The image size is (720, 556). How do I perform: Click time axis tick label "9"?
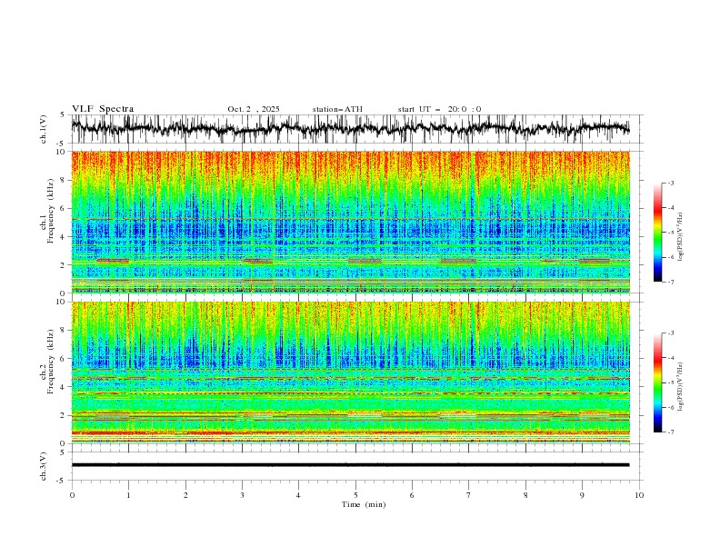[x=582, y=495]
